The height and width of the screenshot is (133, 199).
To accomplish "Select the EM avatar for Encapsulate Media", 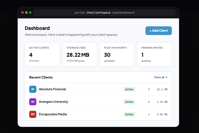I will 33,114.
